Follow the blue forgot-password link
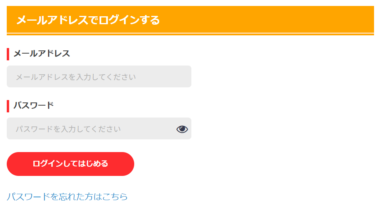The width and height of the screenshot is (380, 216). 67,197
